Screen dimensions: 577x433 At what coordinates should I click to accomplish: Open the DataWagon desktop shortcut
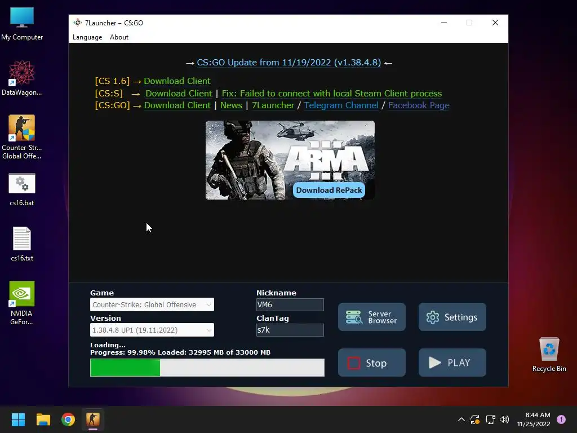pyautogui.click(x=22, y=78)
